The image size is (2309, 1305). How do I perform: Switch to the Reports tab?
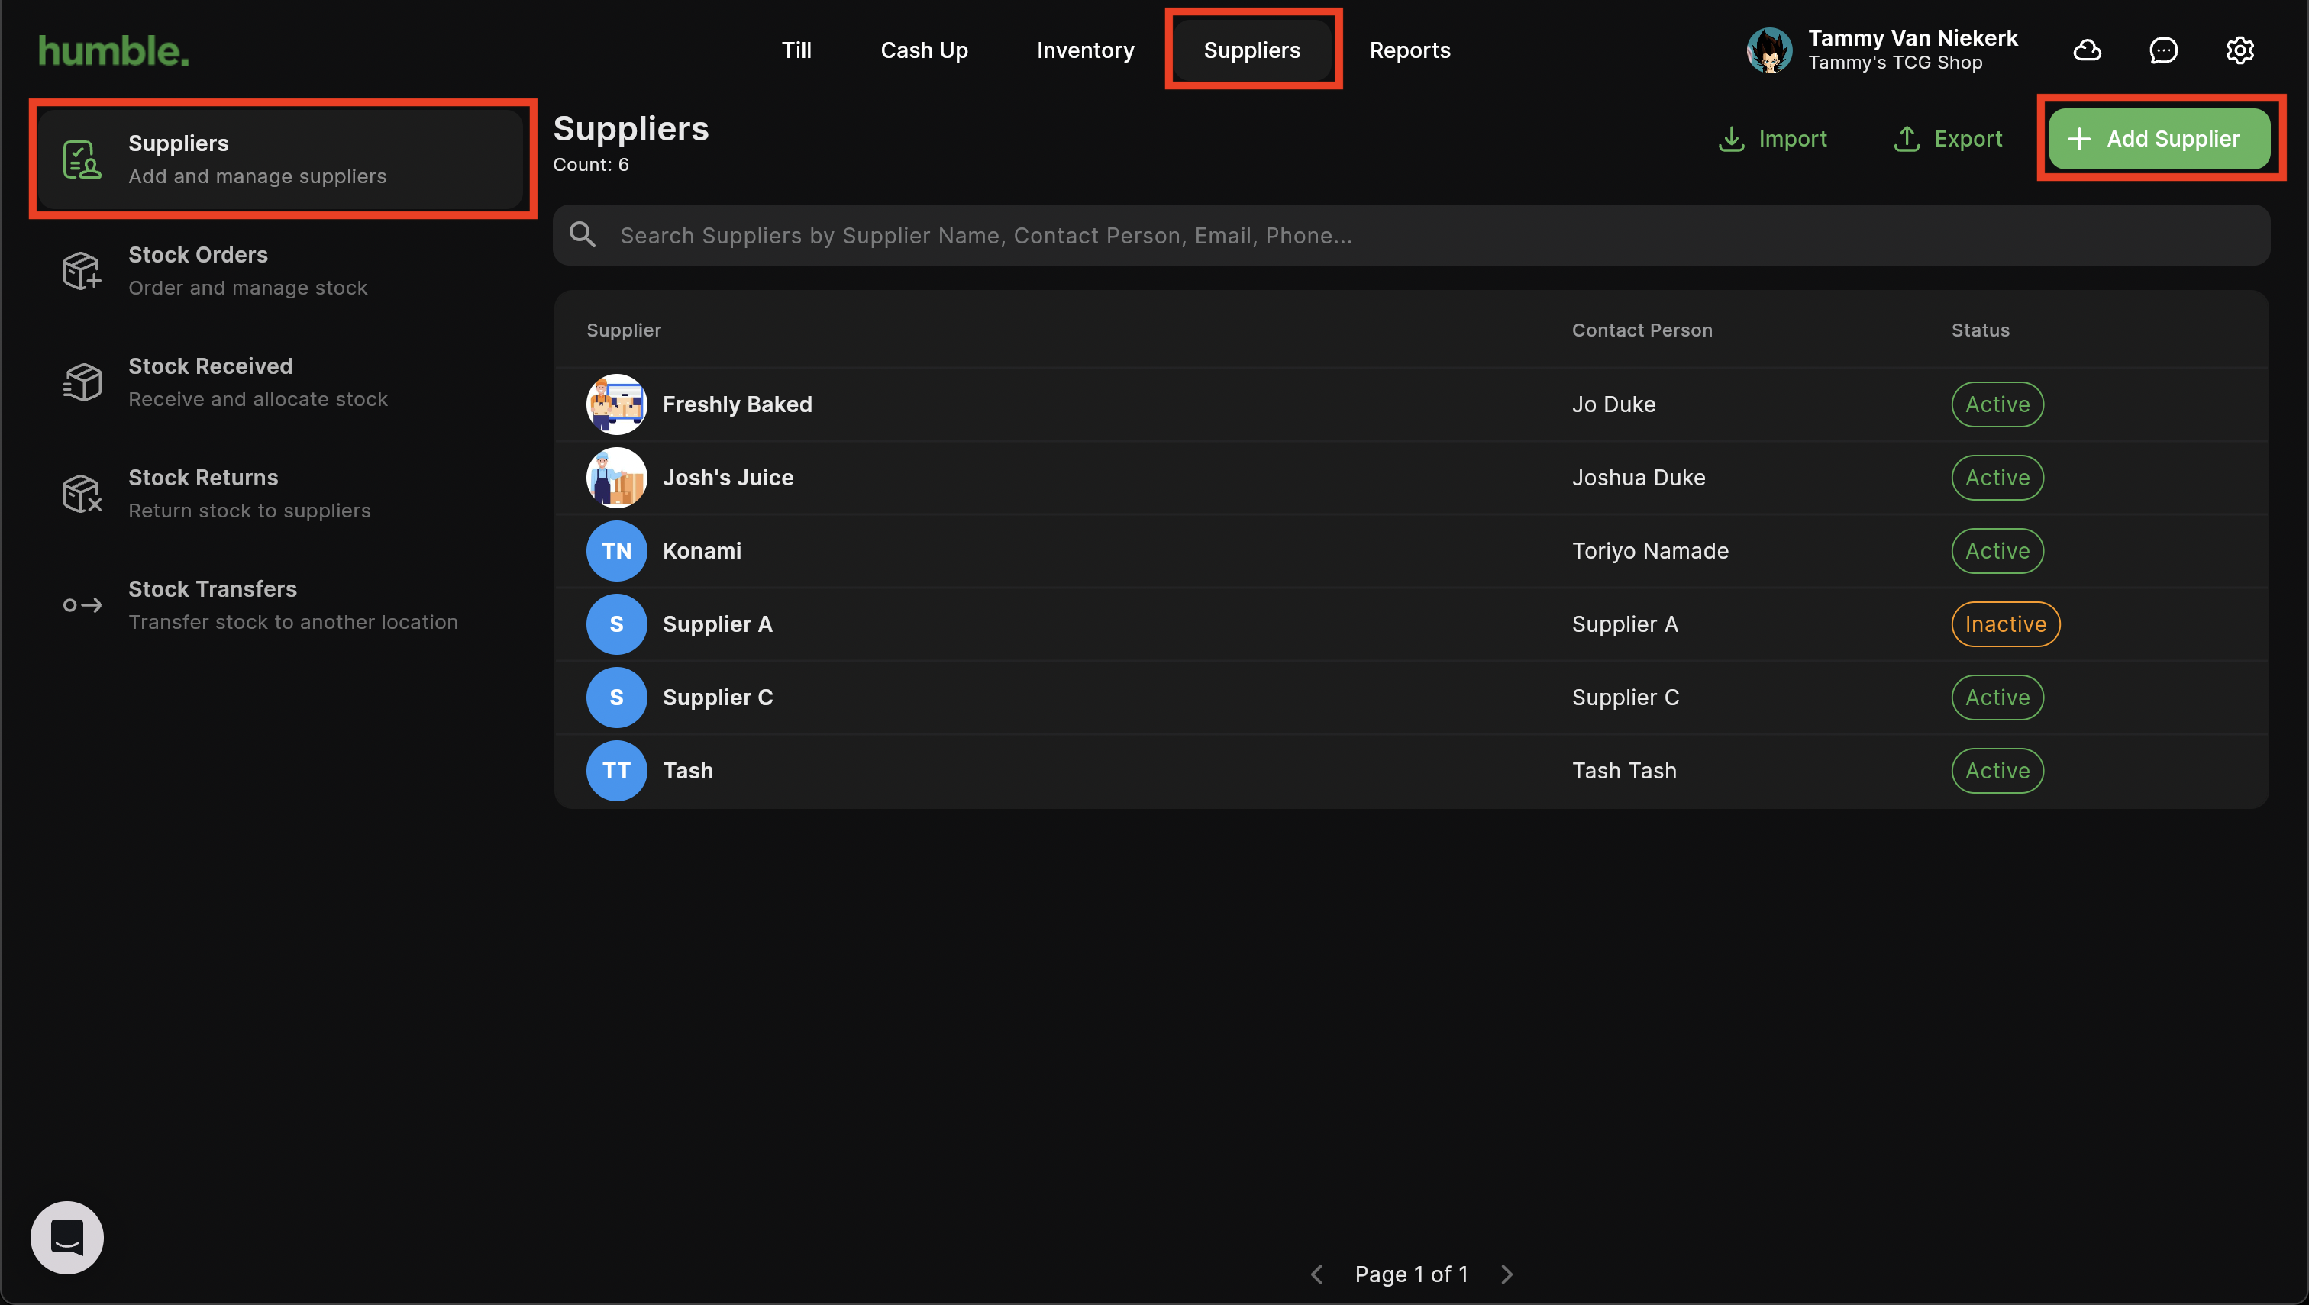pos(1410,50)
